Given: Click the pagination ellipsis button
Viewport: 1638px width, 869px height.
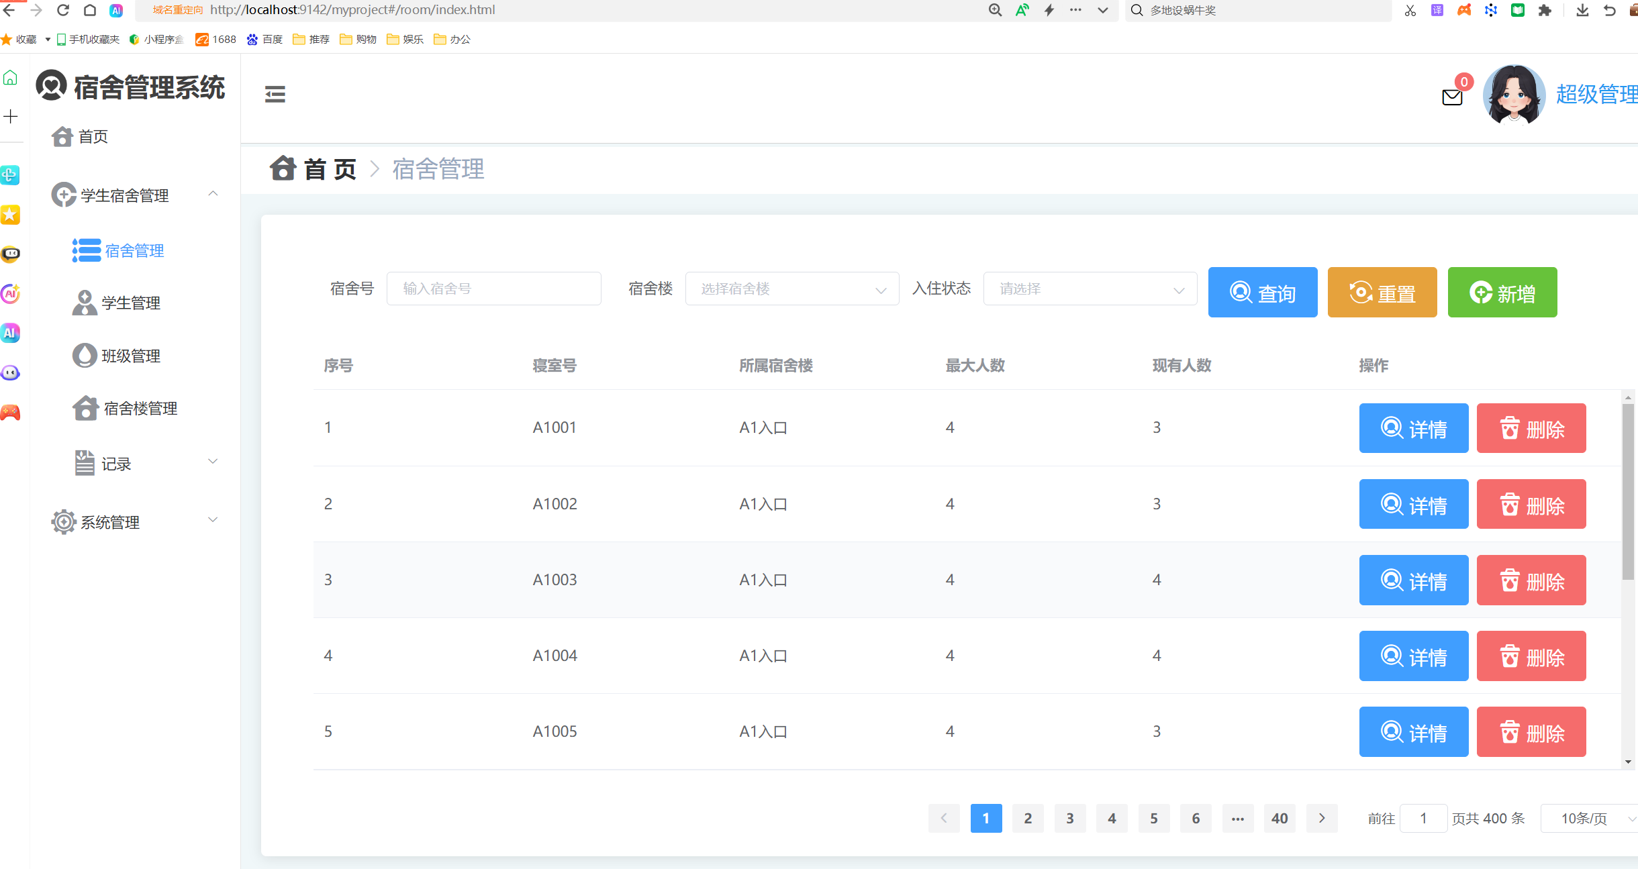Looking at the screenshot, I should pyautogui.click(x=1238, y=818).
